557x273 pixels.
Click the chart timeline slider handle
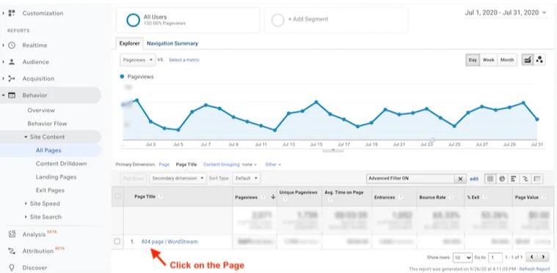click(432, 140)
